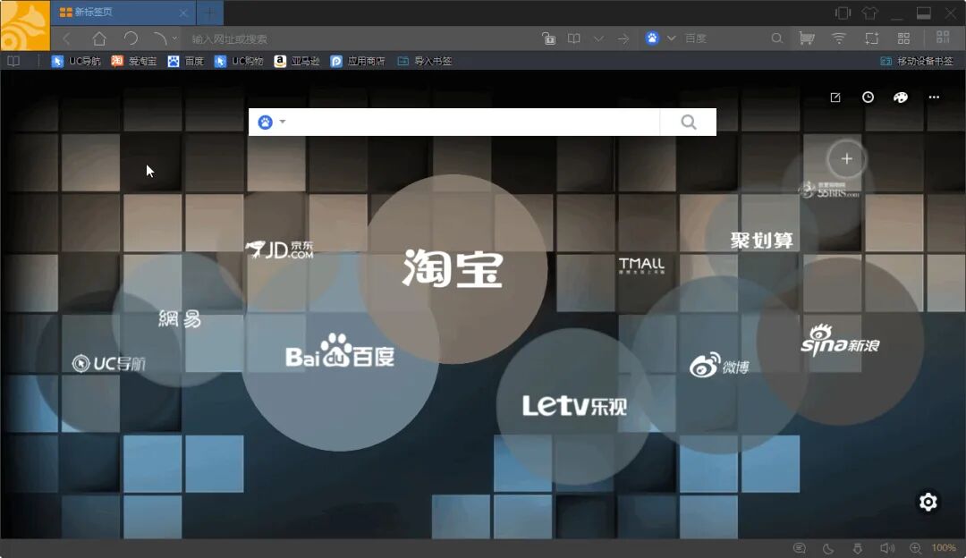Click the page search input field
This screenshot has height=558, width=966.
pyautogui.click(x=474, y=122)
